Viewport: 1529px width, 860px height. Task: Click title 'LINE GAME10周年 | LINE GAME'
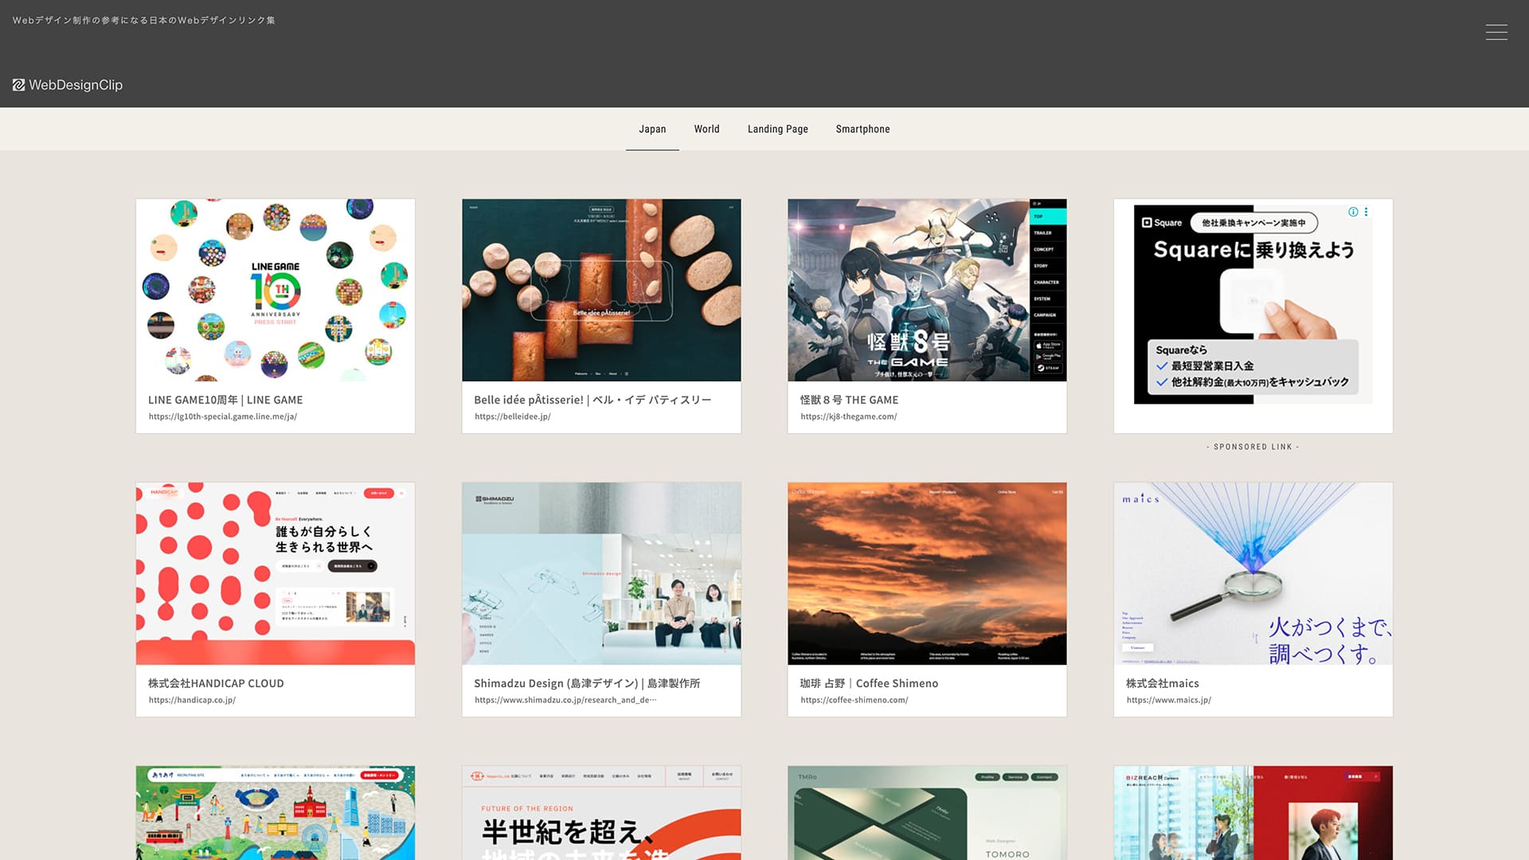[225, 400]
